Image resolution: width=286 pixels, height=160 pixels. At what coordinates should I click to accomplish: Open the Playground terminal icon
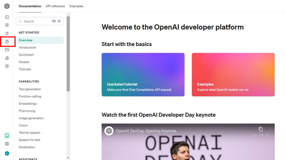7,17
